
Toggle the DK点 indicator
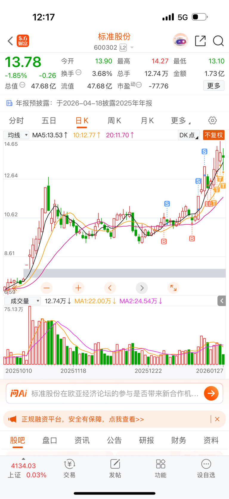coord(189,135)
